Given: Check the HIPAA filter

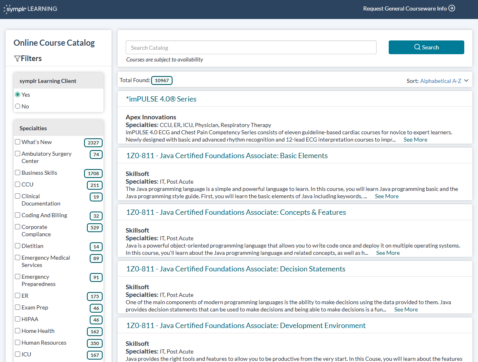Looking at the screenshot, I should [x=18, y=319].
